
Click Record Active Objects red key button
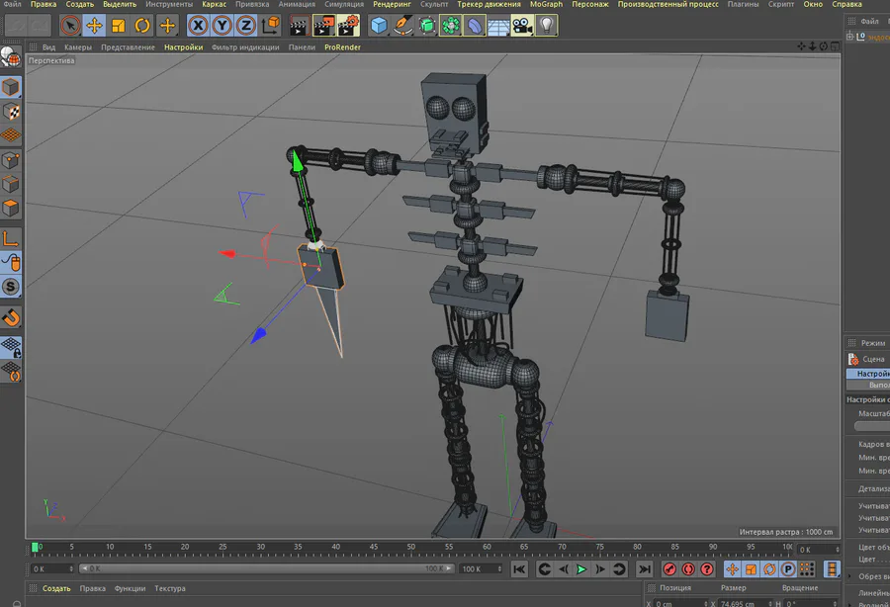(x=669, y=569)
